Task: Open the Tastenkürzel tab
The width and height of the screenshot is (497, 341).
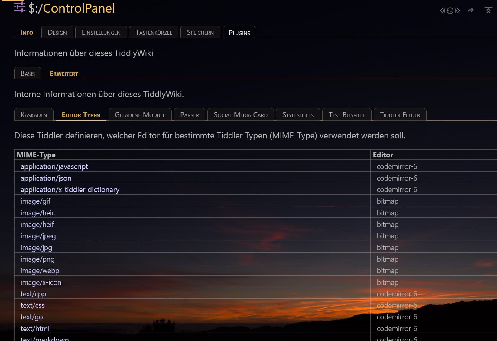Action: (x=154, y=32)
